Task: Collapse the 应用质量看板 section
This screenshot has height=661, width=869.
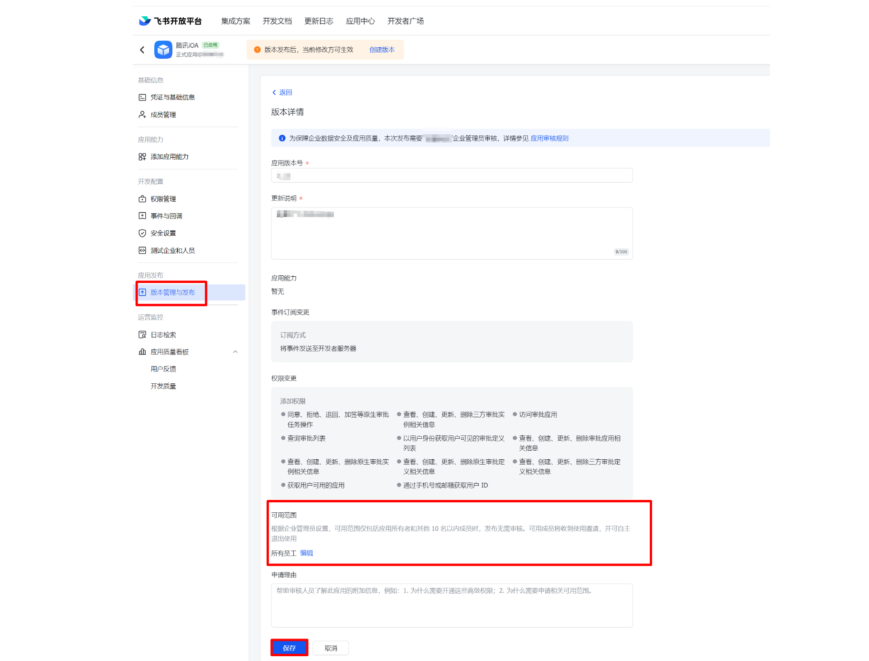Action: coord(235,352)
